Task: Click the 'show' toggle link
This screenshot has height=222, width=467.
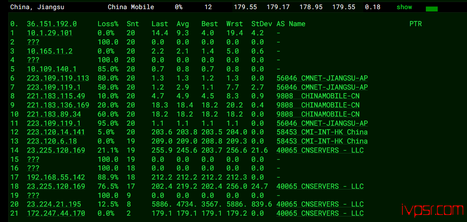Action: (x=404, y=7)
